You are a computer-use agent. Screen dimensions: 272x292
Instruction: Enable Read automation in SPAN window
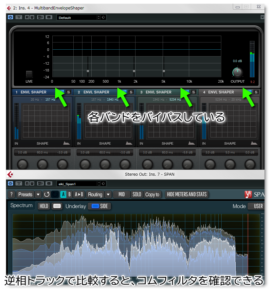27,184
